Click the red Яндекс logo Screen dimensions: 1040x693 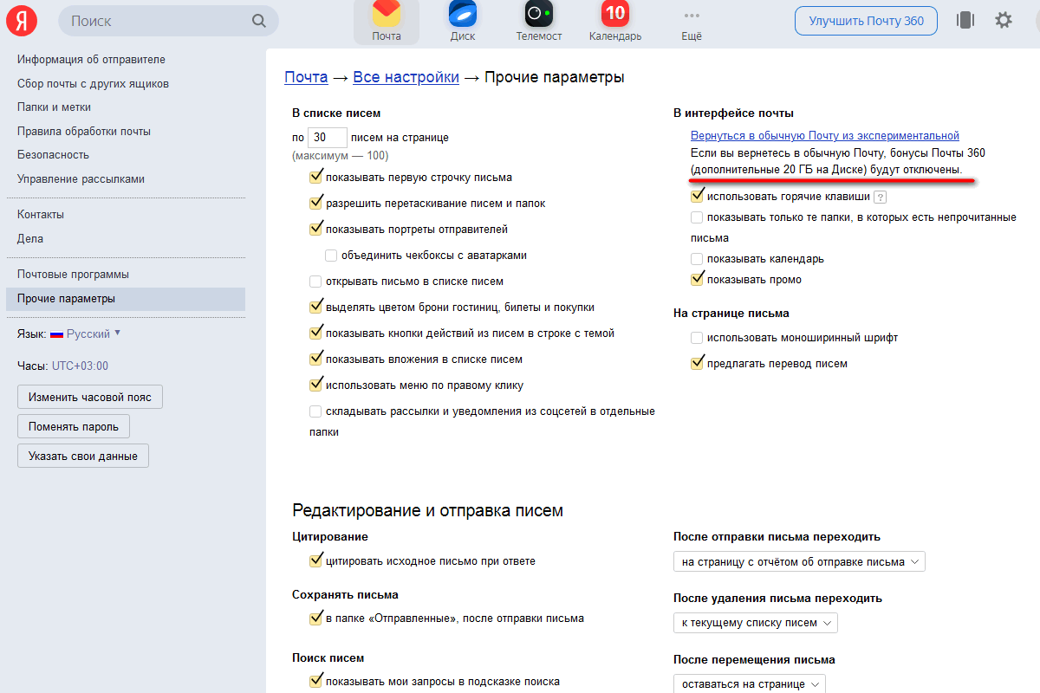[x=21, y=21]
